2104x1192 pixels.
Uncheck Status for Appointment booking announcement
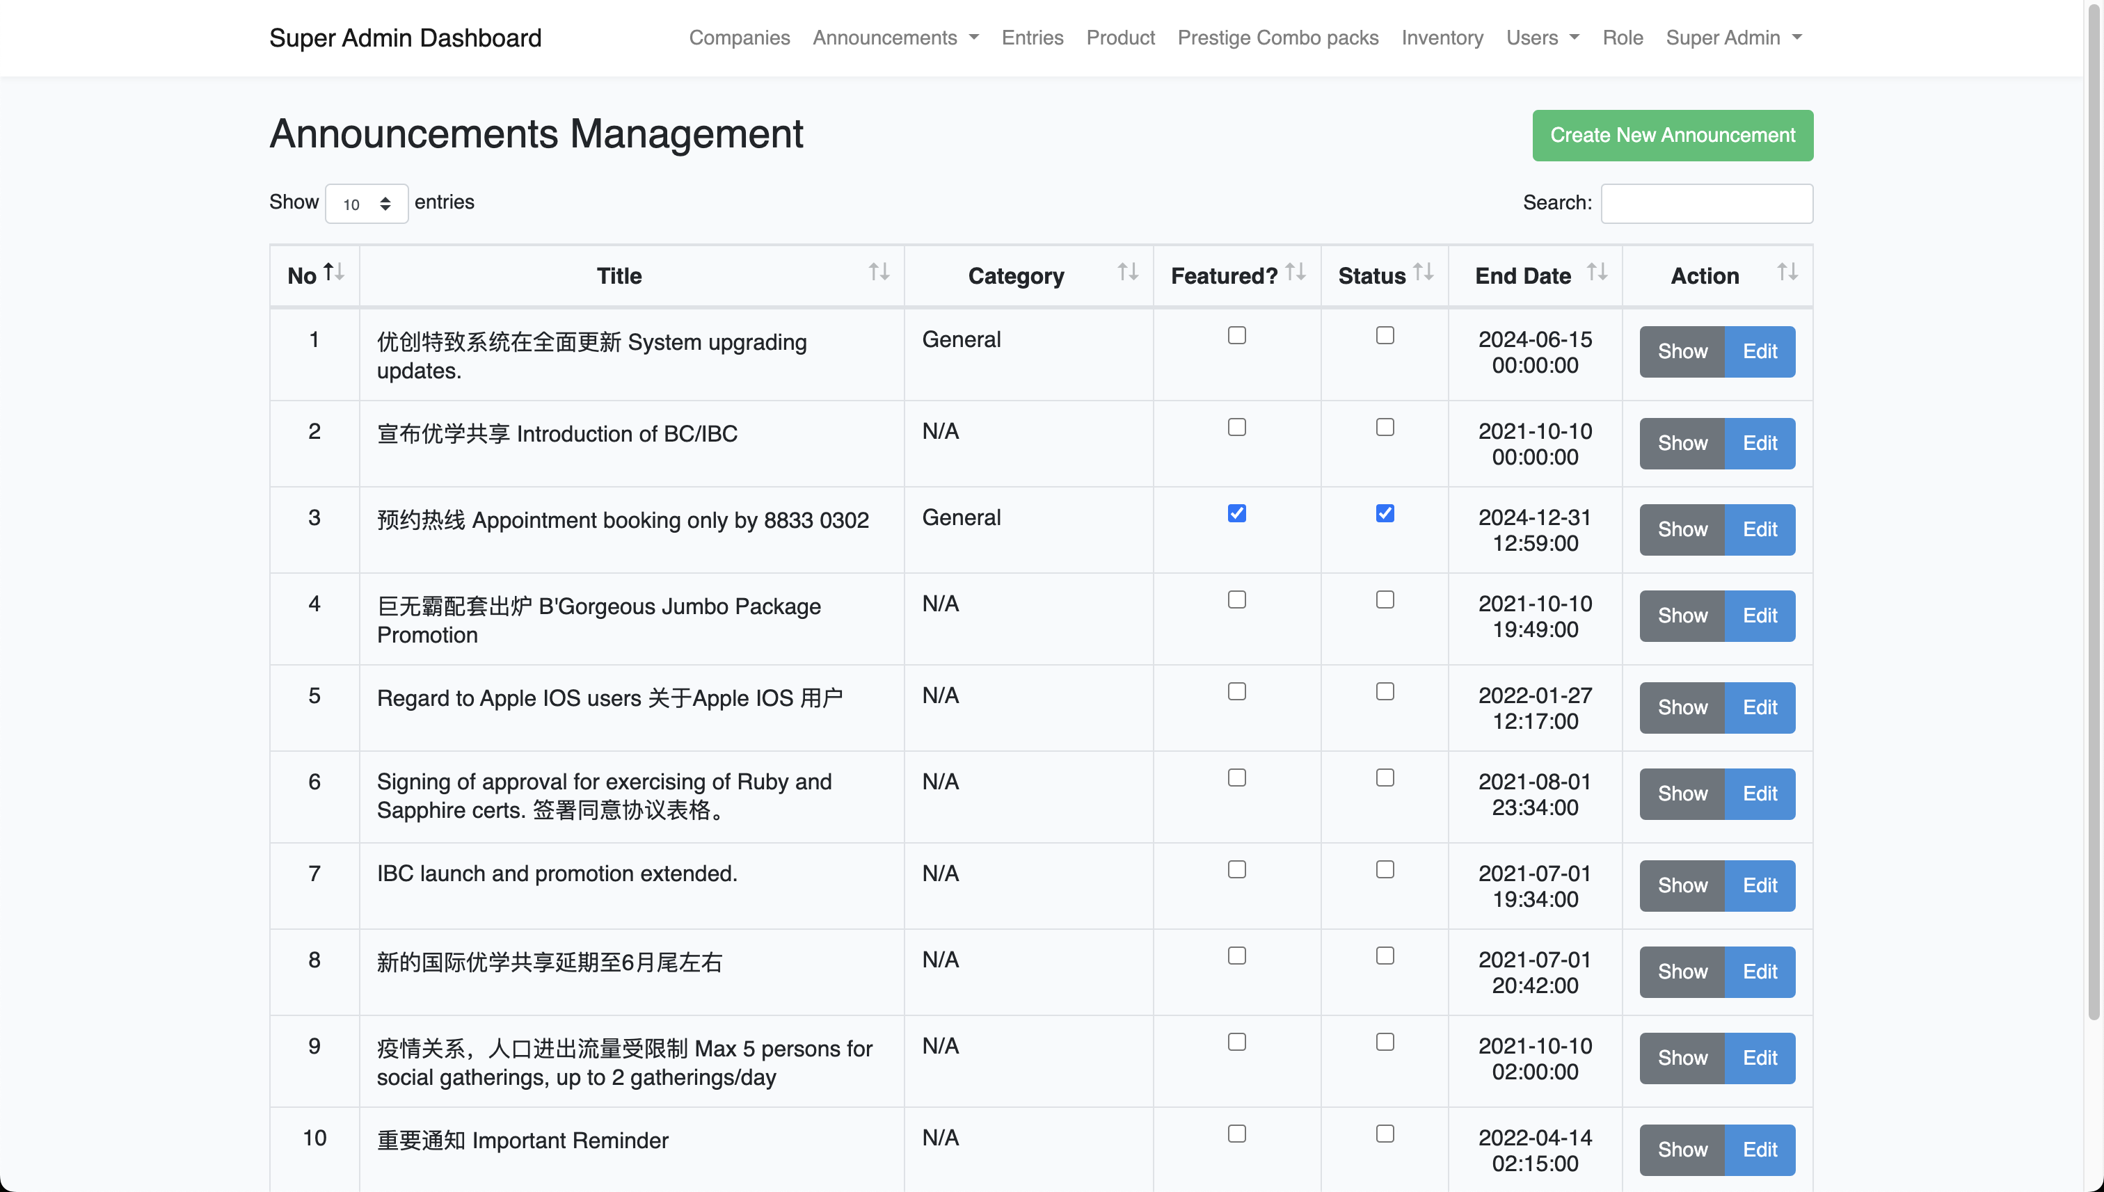pyautogui.click(x=1385, y=513)
